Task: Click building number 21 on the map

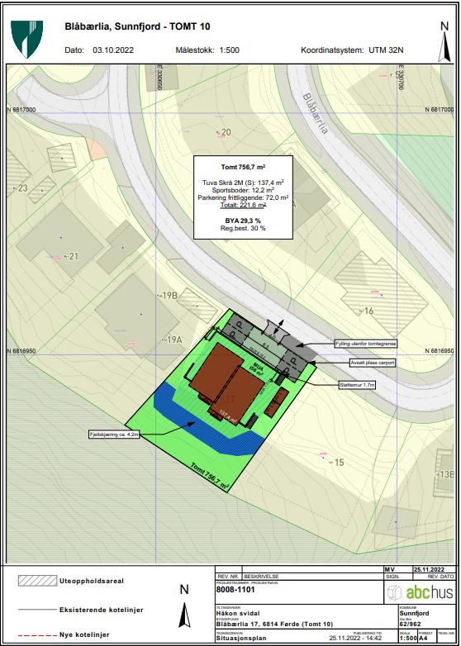Action: [74, 257]
